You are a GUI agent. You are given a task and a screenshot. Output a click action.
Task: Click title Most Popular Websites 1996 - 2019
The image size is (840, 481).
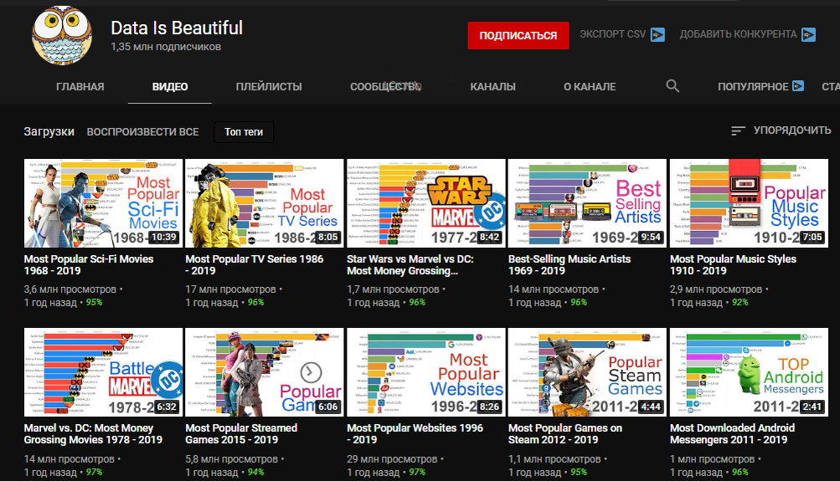(x=415, y=434)
